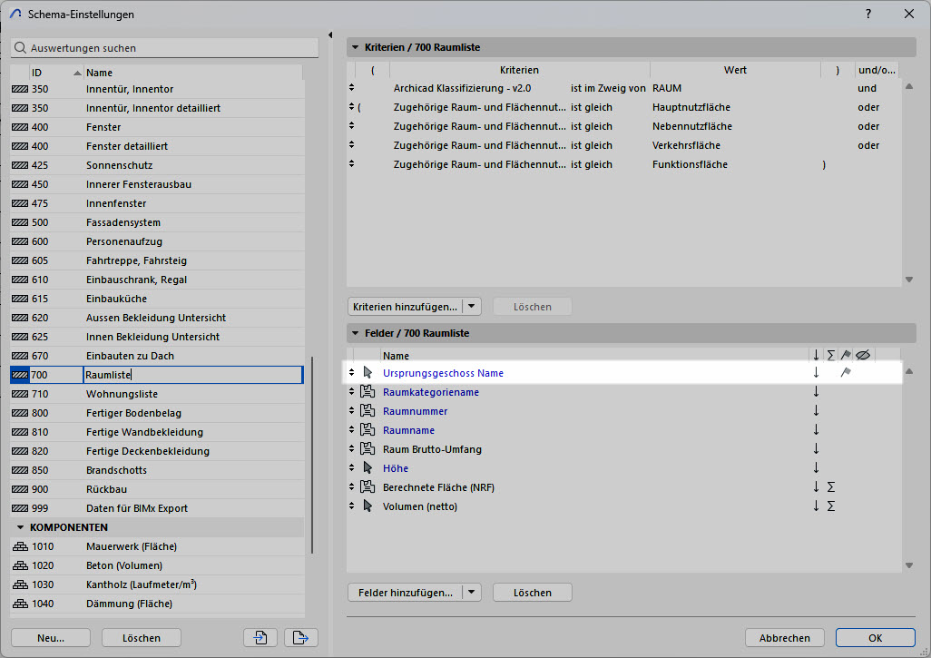Click the OK button

(x=875, y=638)
